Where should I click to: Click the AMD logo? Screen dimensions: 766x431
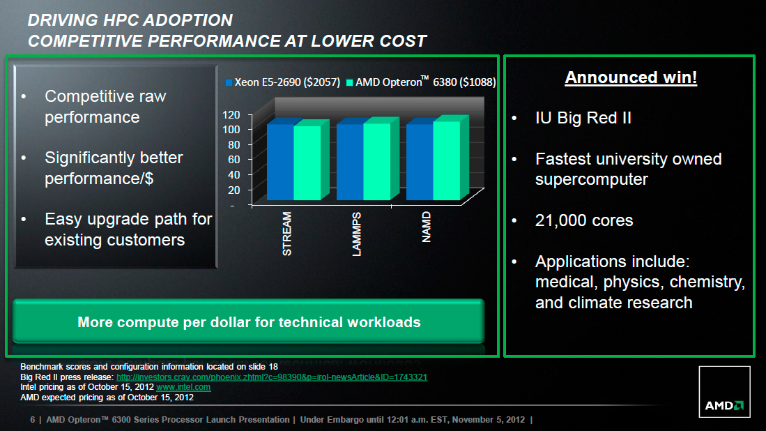[x=724, y=392]
